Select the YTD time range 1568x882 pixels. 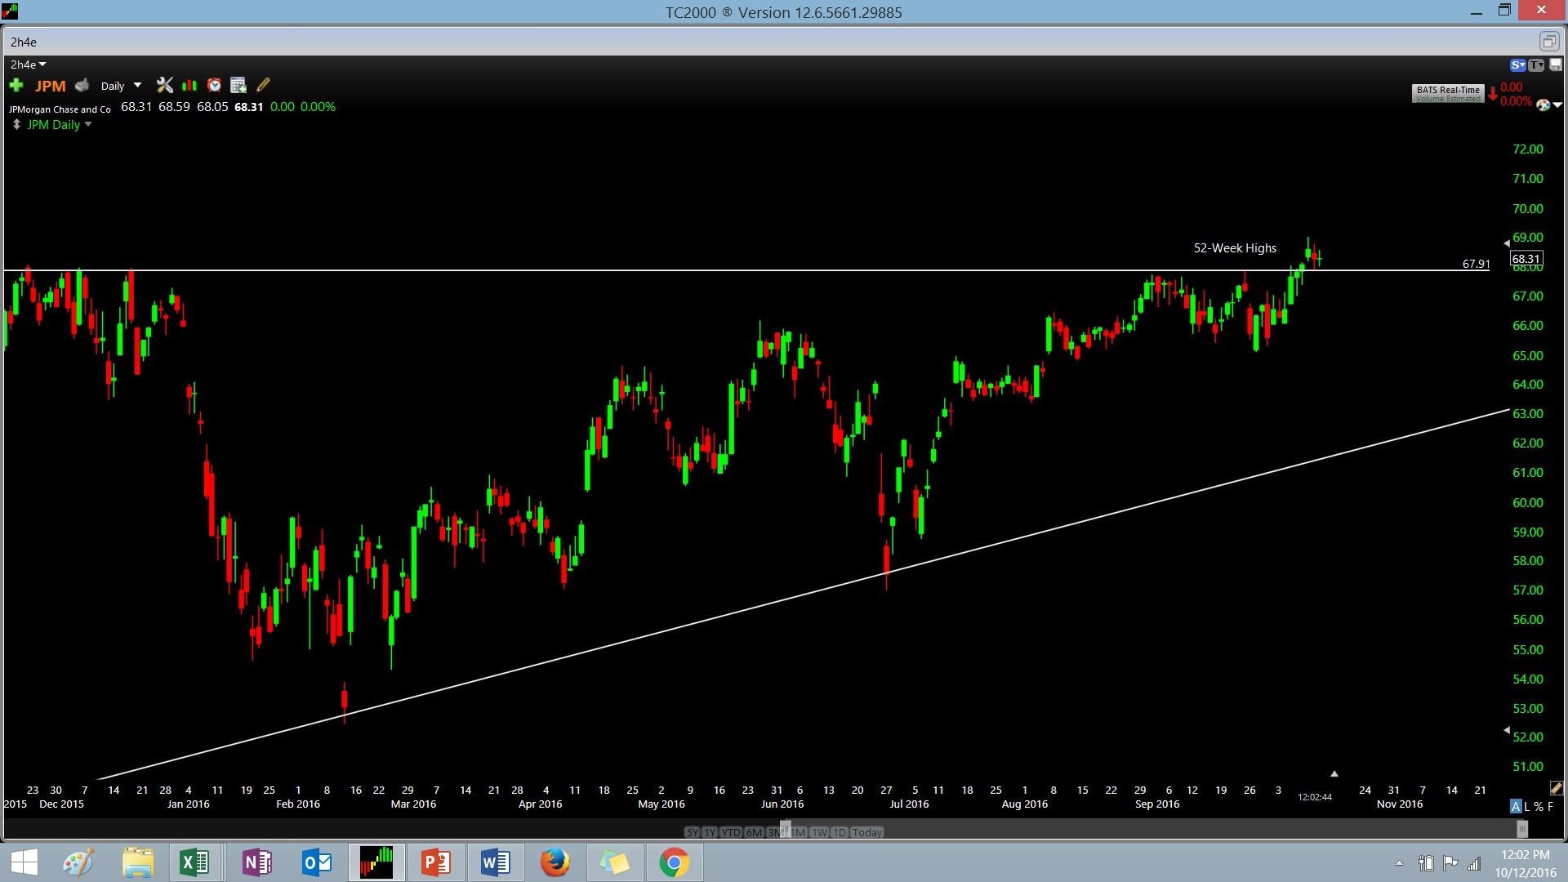[x=731, y=832]
